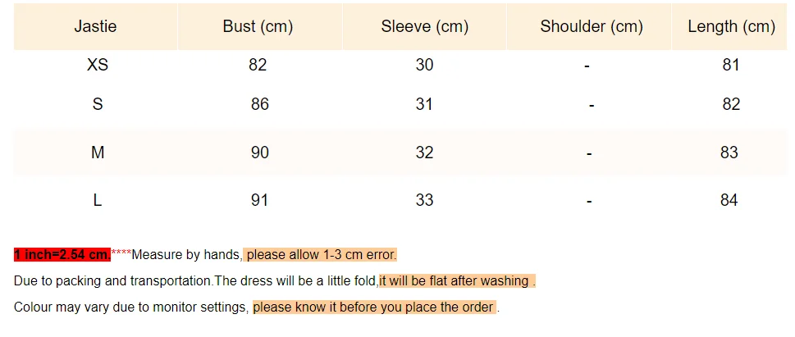
Task: Click the Length (cm) column header
Action: click(x=731, y=26)
